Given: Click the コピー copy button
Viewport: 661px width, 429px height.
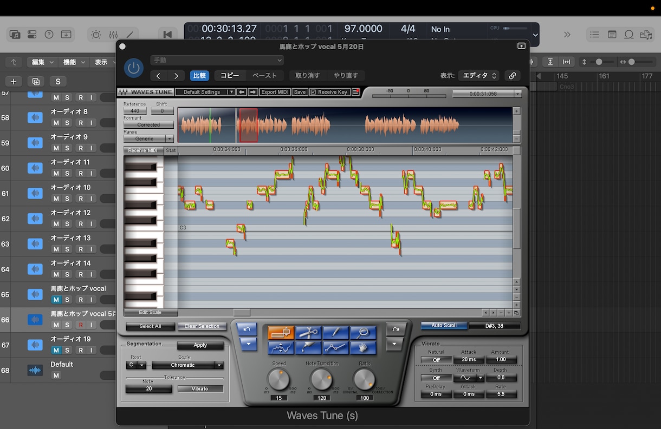Looking at the screenshot, I should click(230, 76).
